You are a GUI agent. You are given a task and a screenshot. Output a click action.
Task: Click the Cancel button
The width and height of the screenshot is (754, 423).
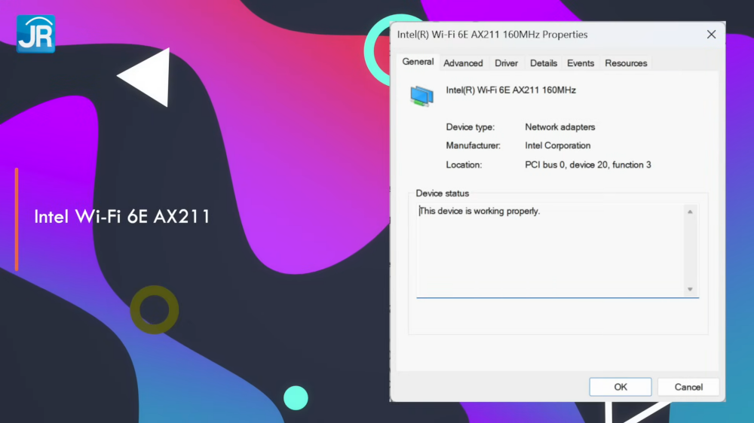tap(688, 387)
